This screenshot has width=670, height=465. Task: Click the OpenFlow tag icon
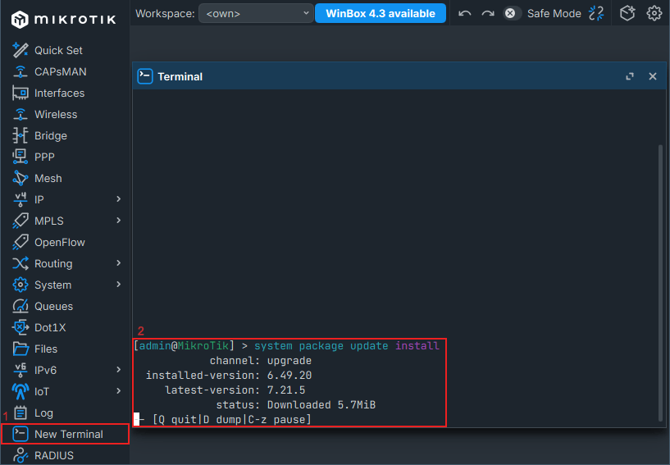point(20,242)
